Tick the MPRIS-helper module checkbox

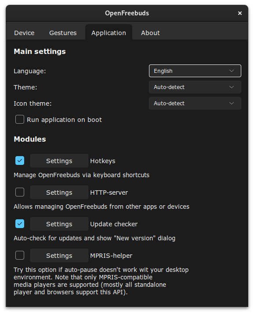tap(20, 255)
